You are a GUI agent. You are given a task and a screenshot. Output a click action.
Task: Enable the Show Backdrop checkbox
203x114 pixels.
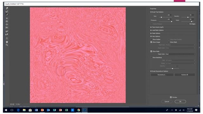pyautogui.click(x=151, y=57)
